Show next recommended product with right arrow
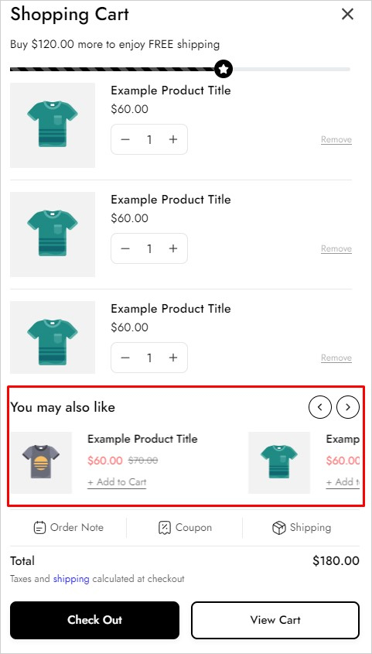The width and height of the screenshot is (372, 654). coord(348,407)
